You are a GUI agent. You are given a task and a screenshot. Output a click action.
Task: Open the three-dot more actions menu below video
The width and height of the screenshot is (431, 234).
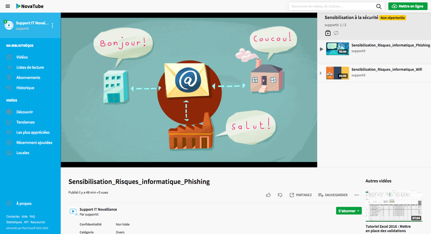coord(357,195)
